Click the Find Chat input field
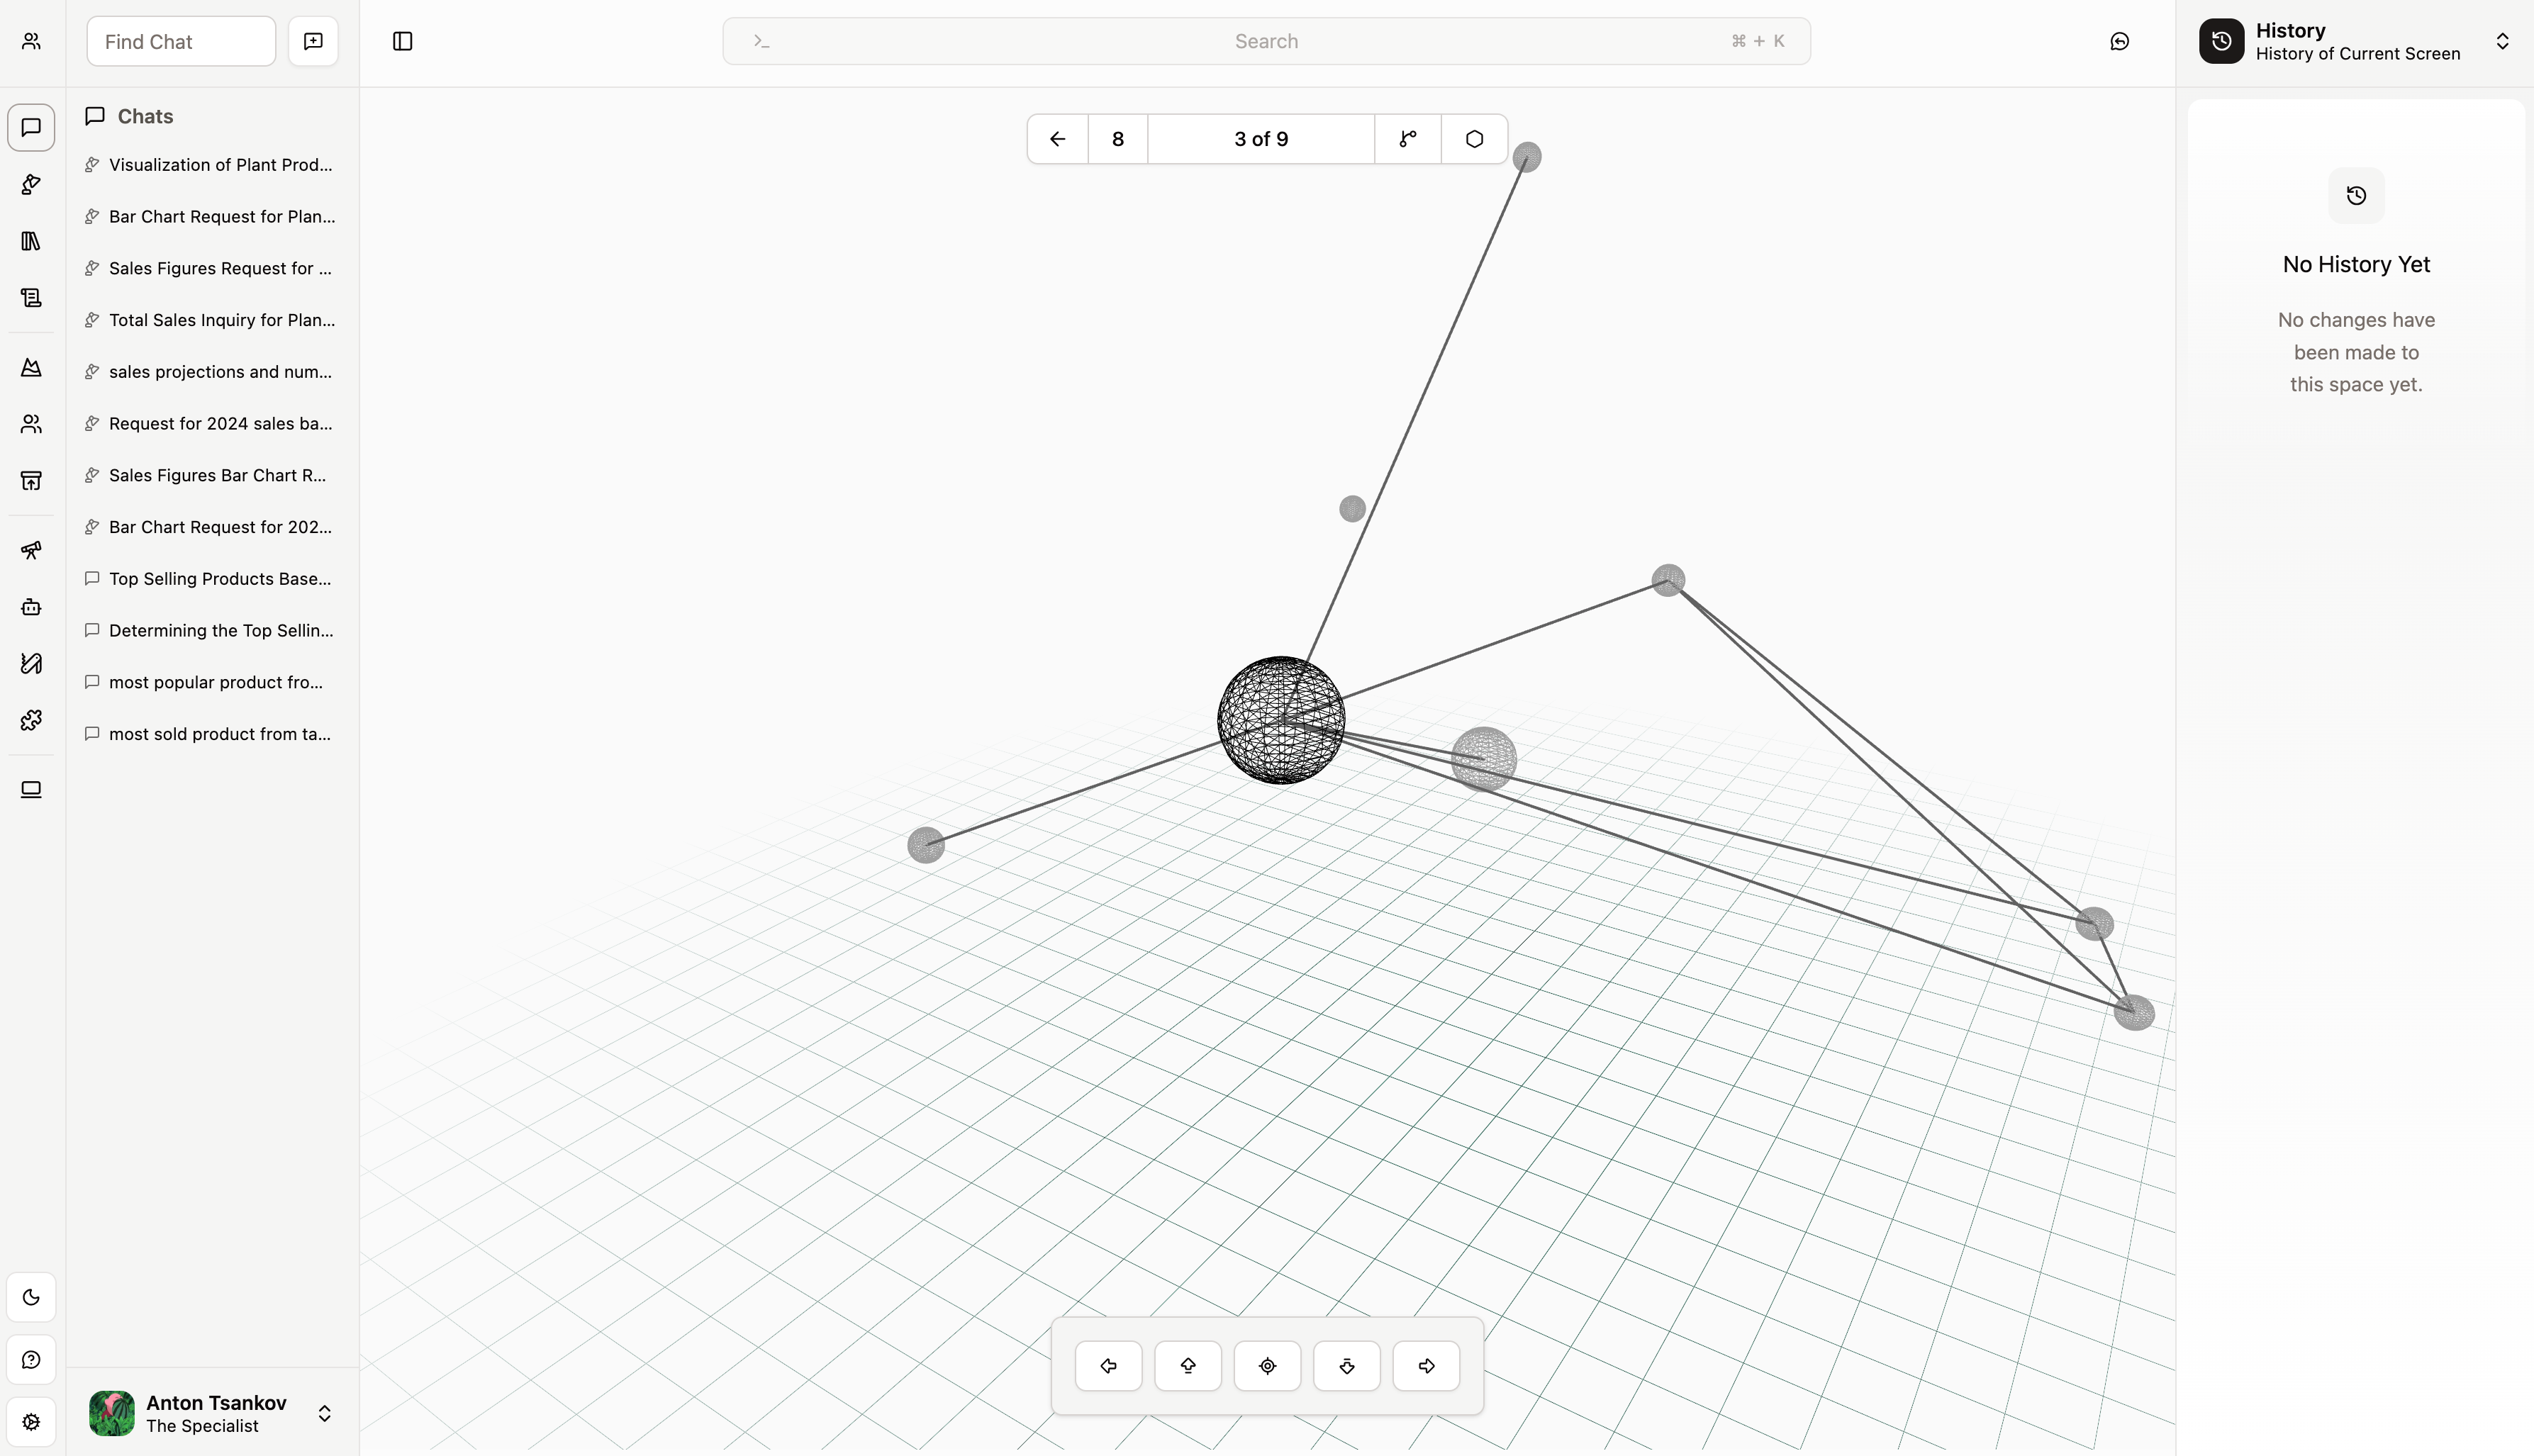2534x1456 pixels. coord(181,41)
